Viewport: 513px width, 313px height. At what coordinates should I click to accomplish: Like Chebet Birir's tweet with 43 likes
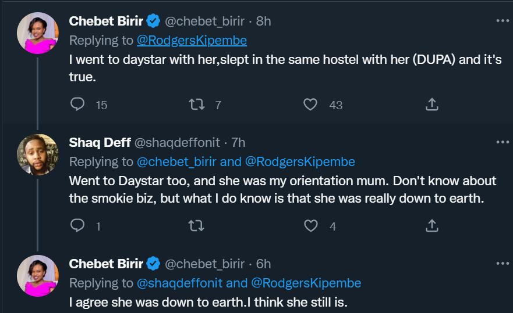pyautogui.click(x=311, y=105)
